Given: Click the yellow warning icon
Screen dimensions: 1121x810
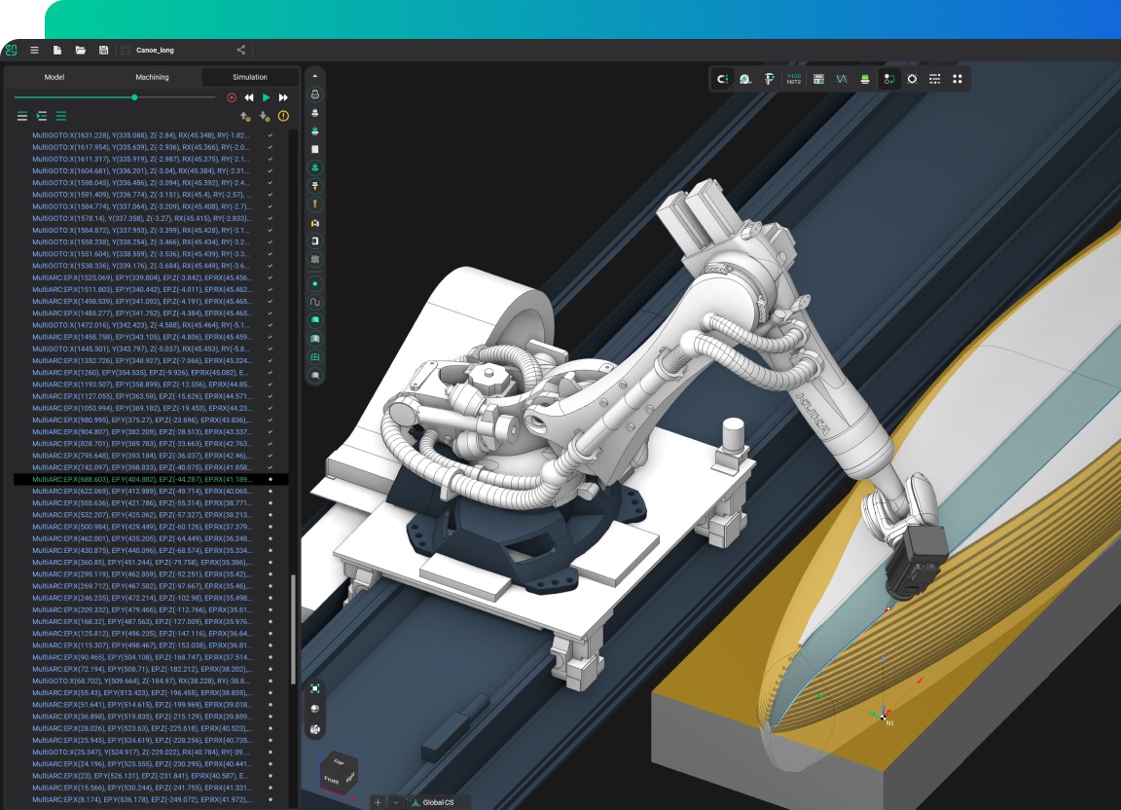Looking at the screenshot, I should point(283,116).
